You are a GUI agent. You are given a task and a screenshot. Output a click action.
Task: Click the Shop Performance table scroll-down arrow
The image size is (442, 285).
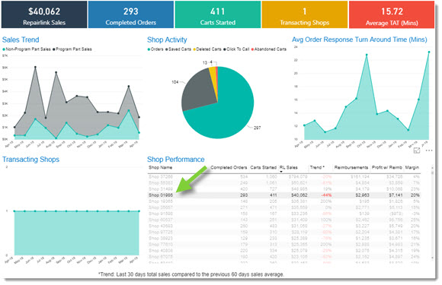click(x=432, y=258)
